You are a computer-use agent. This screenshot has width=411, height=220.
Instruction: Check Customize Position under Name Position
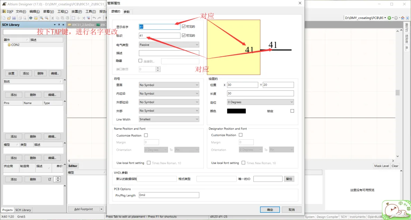(x=146, y=135)
